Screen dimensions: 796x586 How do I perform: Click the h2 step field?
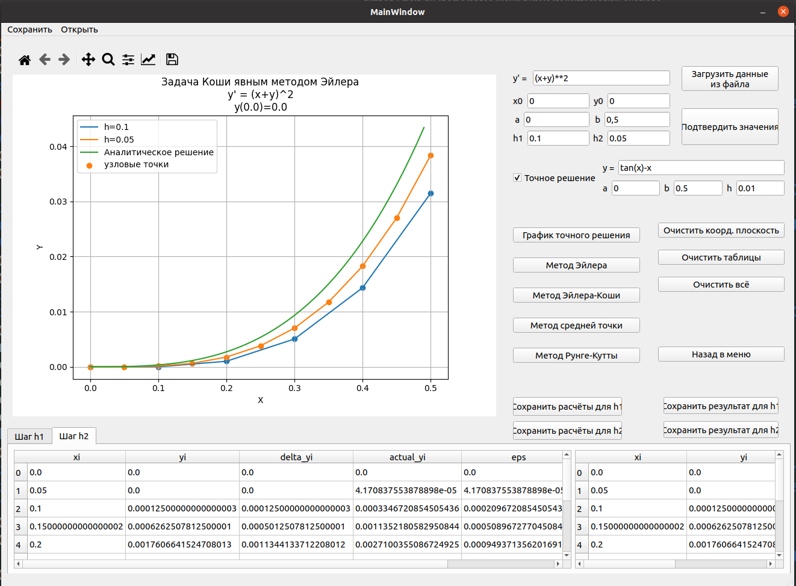(639, 138)
